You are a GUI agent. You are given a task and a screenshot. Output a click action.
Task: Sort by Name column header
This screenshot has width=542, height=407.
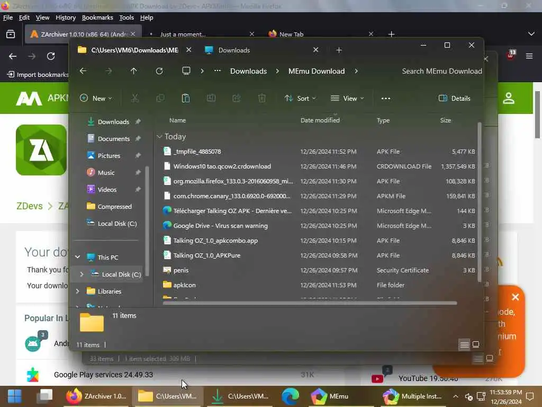(x=178, y=120)
